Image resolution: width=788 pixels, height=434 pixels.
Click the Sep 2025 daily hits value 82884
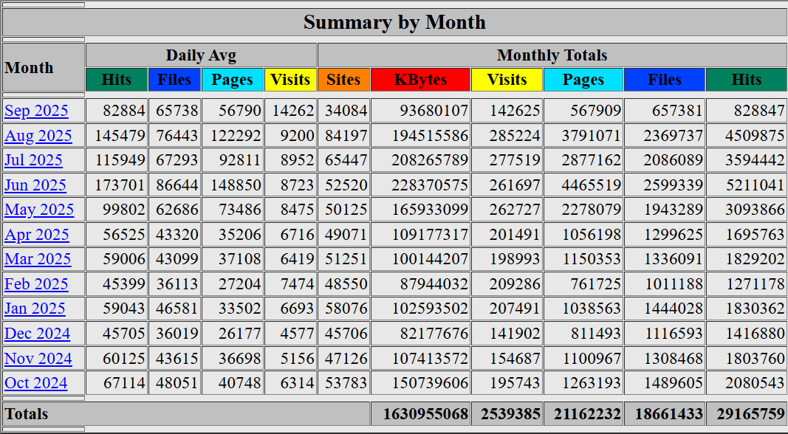124,111
